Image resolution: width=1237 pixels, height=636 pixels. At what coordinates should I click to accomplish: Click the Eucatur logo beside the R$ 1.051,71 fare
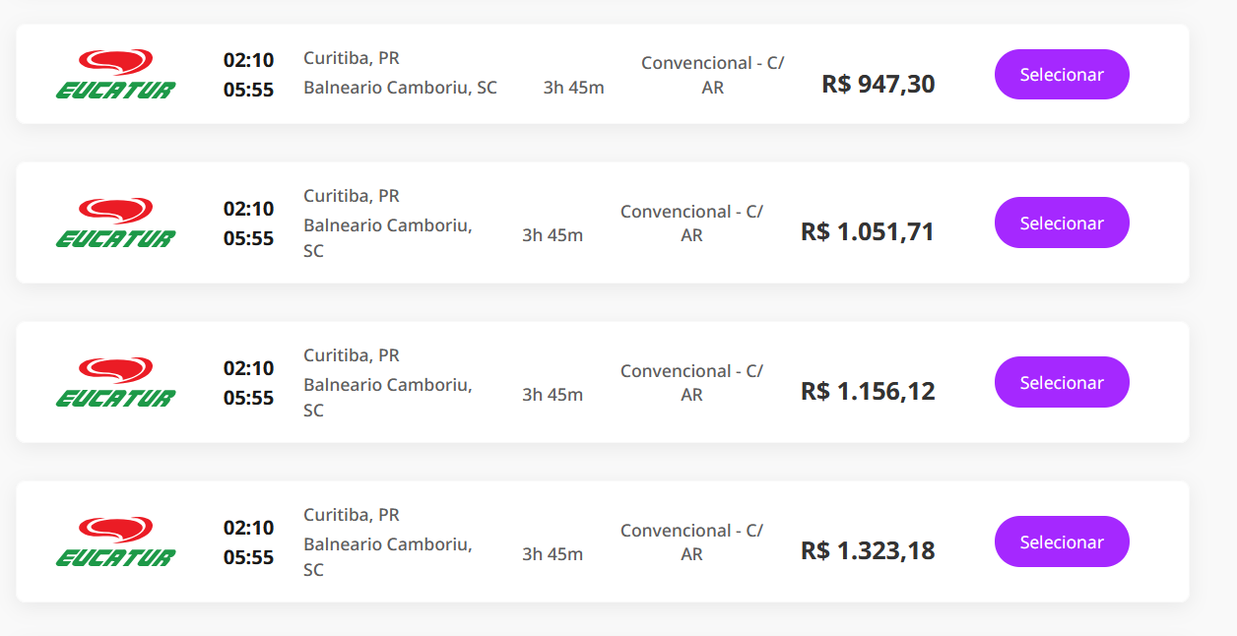tap(115, 223)
